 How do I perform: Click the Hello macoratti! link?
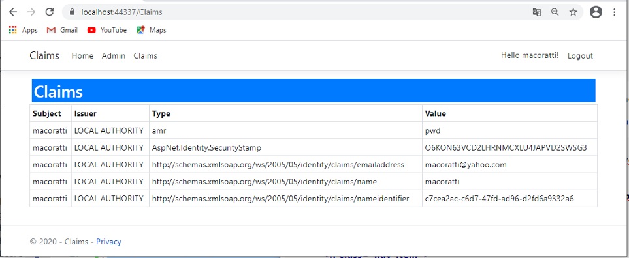(x=530, y=55)
